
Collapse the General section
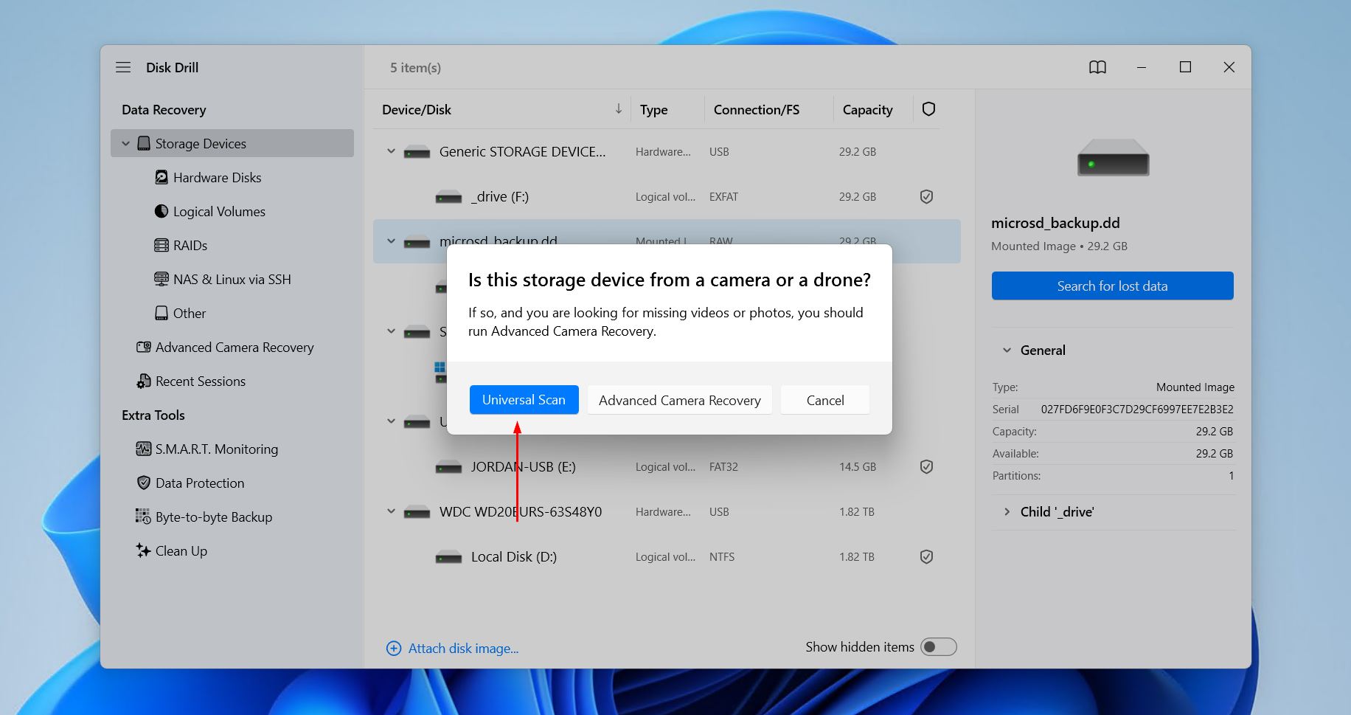tap(1007, 350)
